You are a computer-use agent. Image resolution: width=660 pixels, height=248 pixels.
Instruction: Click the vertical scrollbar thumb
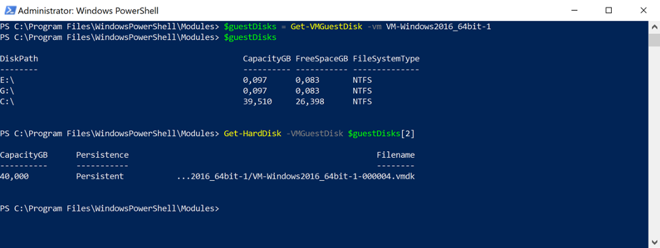pyautogui.click(x=654, y=40)
